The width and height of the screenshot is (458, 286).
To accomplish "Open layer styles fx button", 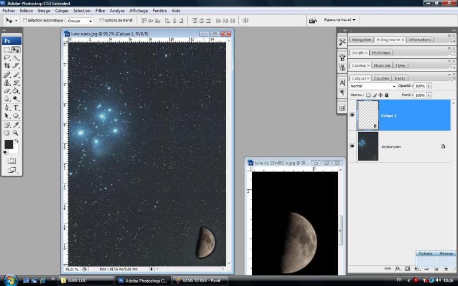I will (397, 268).
